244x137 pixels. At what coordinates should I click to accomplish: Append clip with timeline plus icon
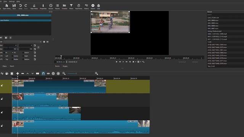click(x=18, y=73)
